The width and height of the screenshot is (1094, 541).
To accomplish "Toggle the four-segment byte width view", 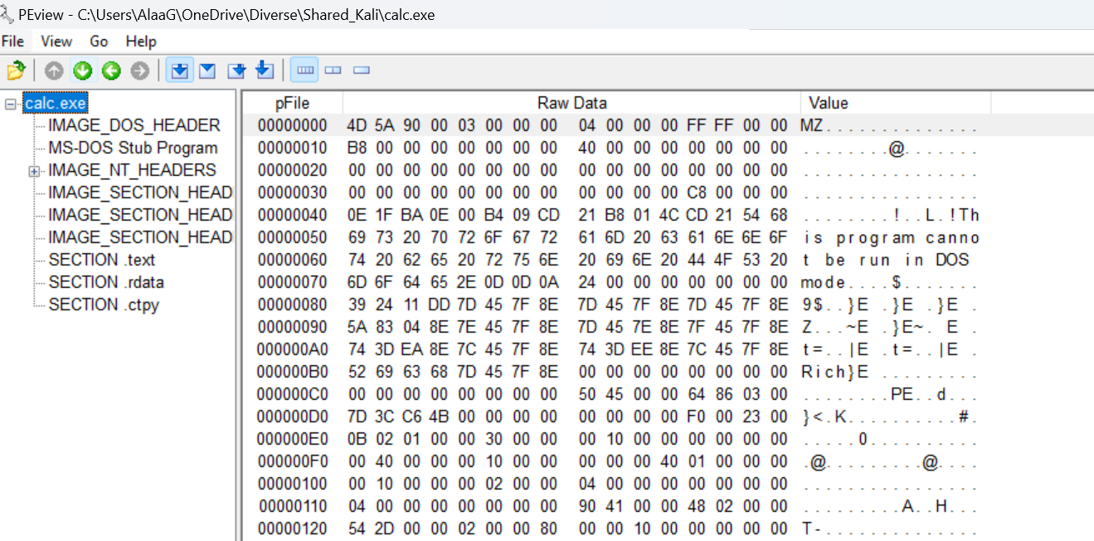I will pos(306,71).
